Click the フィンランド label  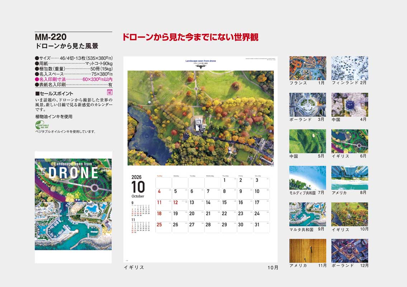point(345,83)
